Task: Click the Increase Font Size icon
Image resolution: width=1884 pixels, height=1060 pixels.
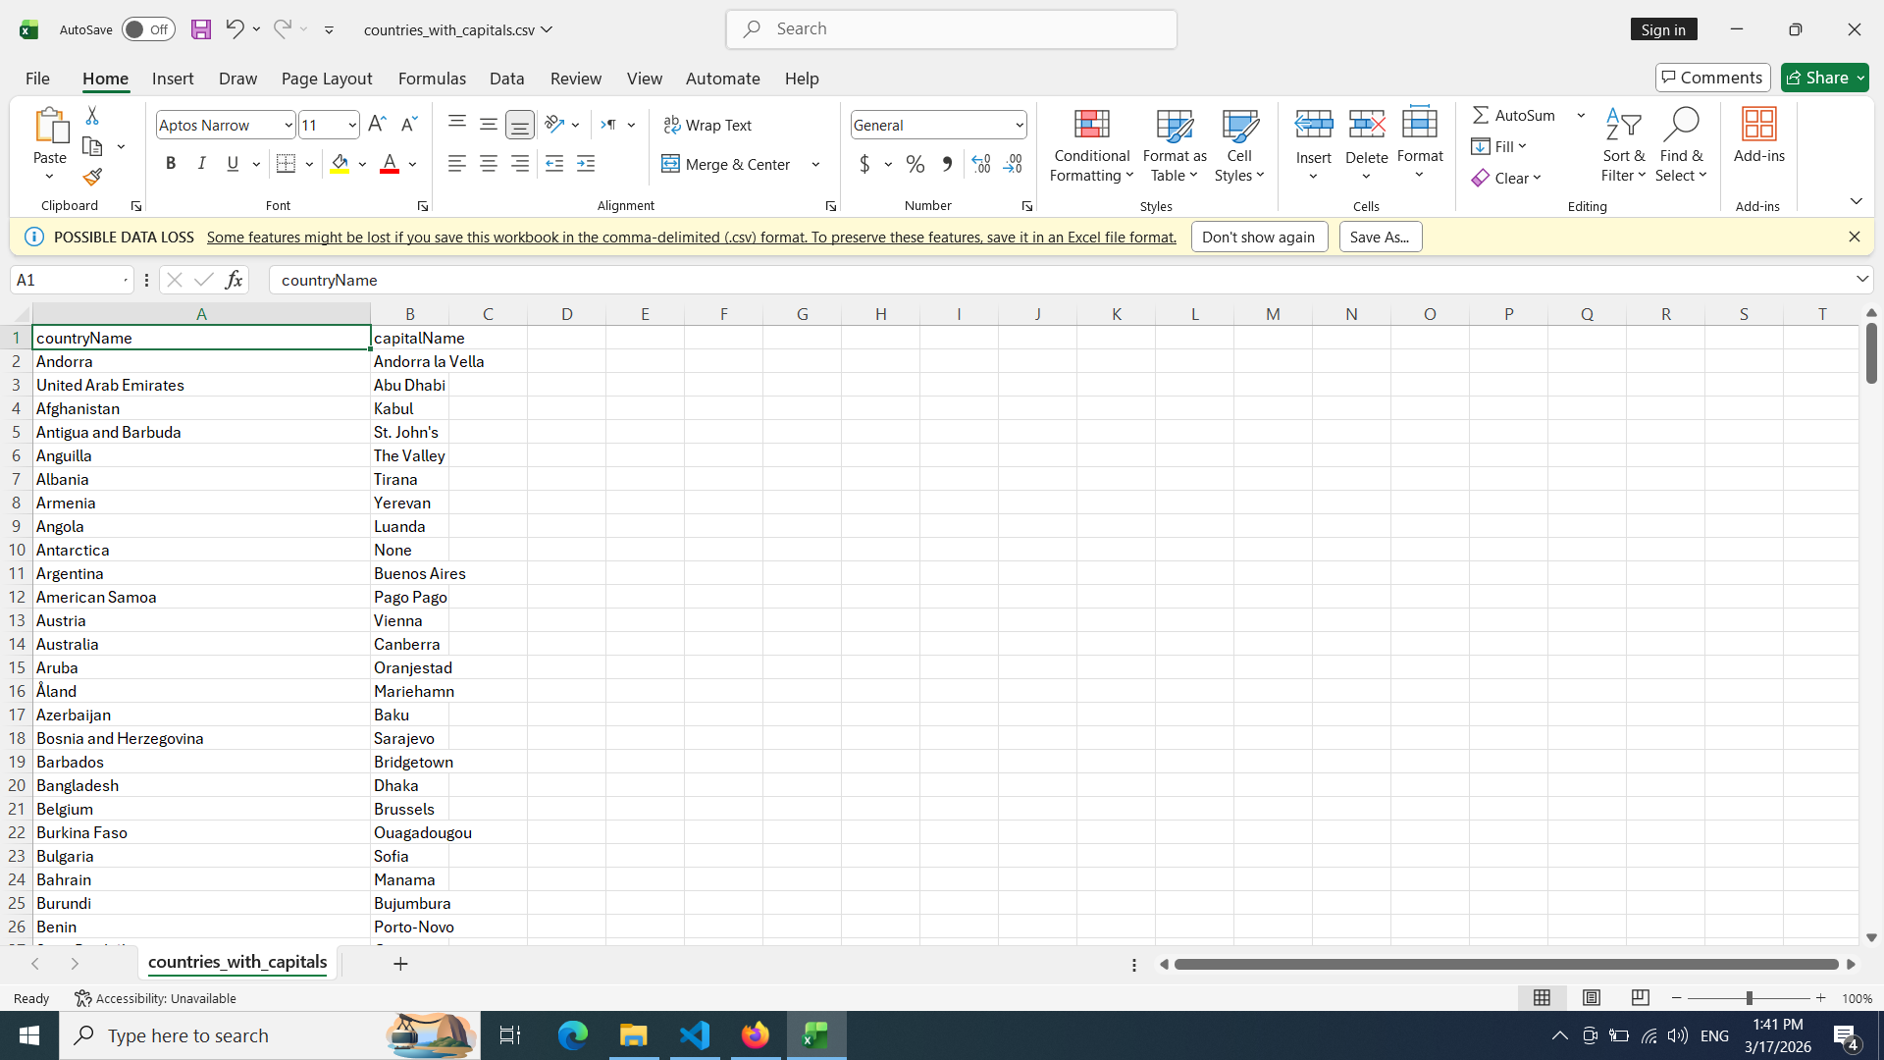Action: tap(377, 125)
